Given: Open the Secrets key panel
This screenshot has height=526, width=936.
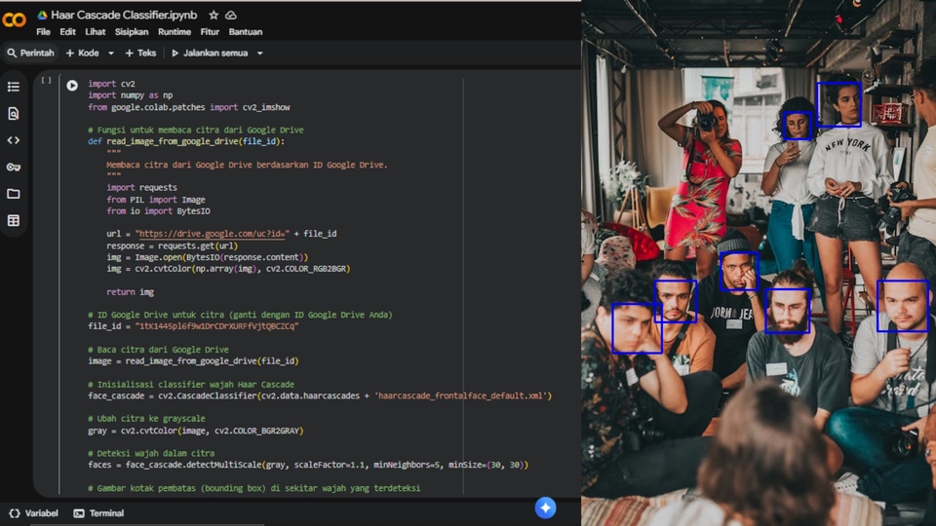Looking at the screenshot, I should pyautogui.click(x=14, y=168).
